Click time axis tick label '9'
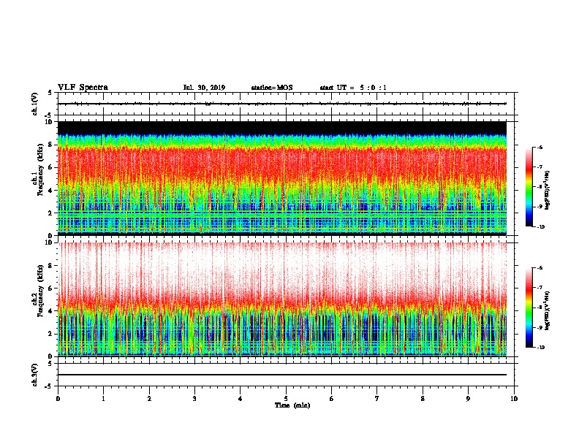The image size is (579, 447). click(x=468, y=398)
